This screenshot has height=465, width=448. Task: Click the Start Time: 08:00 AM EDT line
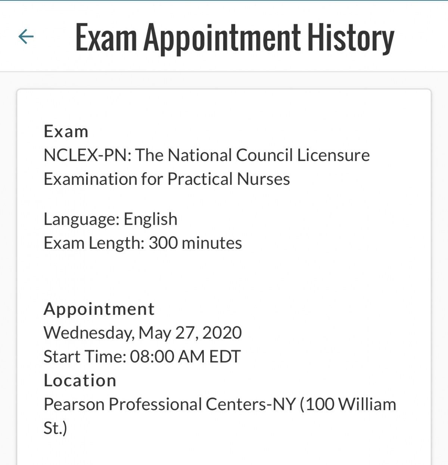[x=142, y=357]
